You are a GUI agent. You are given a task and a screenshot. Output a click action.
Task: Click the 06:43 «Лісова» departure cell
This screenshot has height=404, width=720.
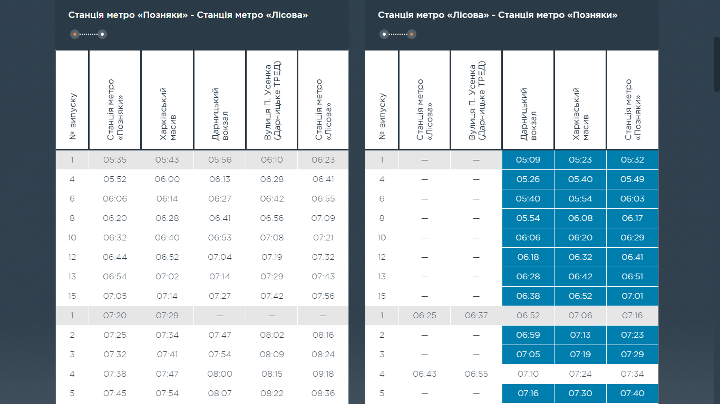[424, 374]
